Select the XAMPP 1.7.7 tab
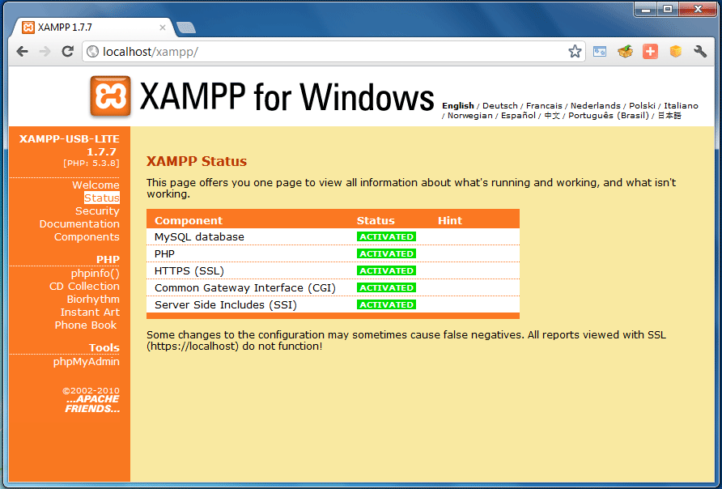Screen dimensions: 722x489 89,28
